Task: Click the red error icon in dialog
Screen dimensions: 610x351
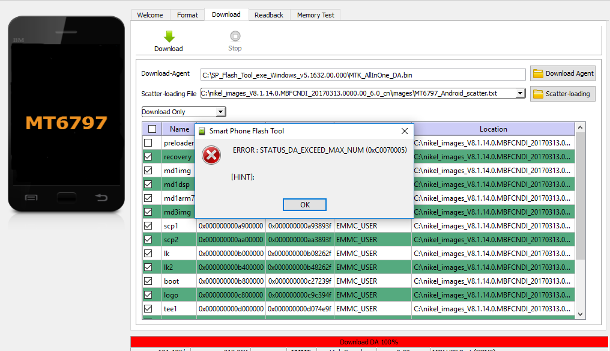Action: click(x=211, y=155)
